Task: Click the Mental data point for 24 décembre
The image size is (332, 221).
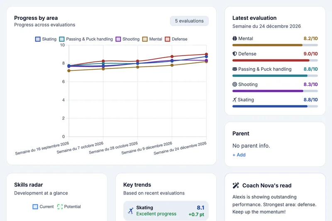Action: click(x=206, y=61)
